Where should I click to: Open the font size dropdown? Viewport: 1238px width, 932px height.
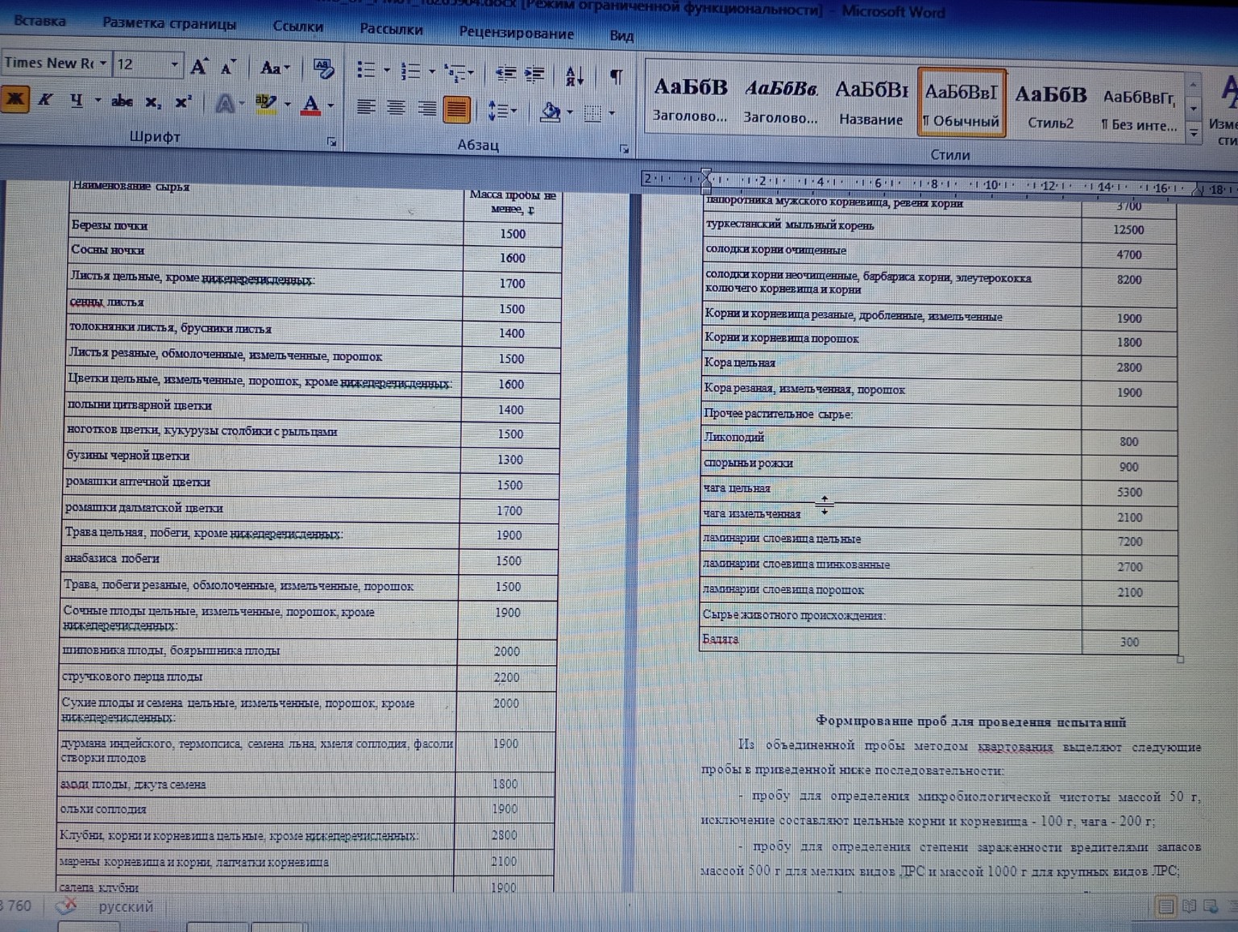click(174, 64)
